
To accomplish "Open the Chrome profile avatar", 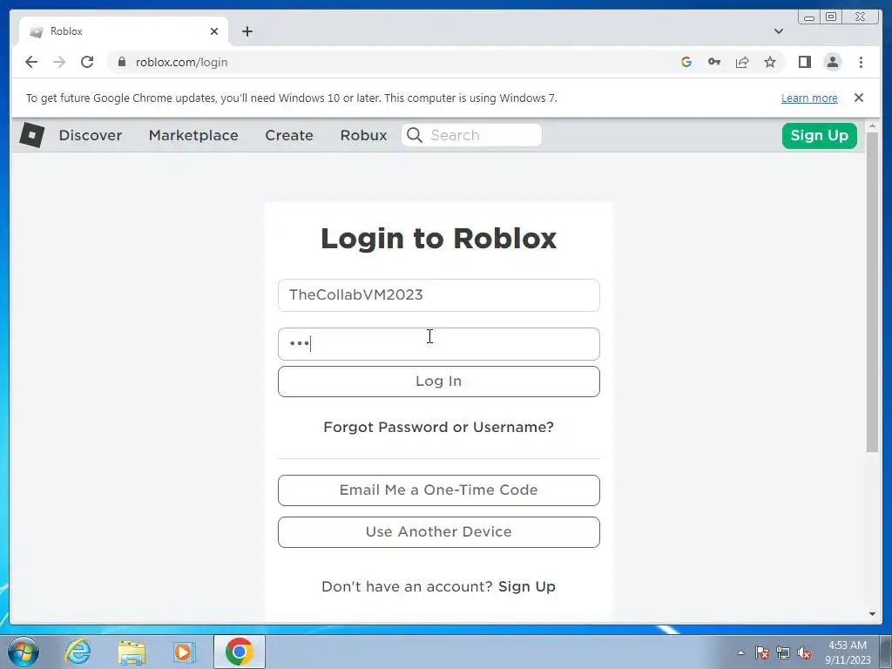I will click(832, 62).
